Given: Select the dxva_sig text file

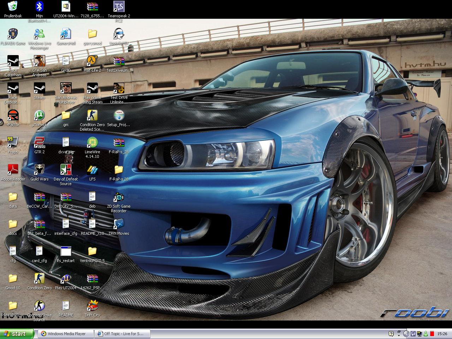Looking at the screenshot, I should click(x=66, y=145).
